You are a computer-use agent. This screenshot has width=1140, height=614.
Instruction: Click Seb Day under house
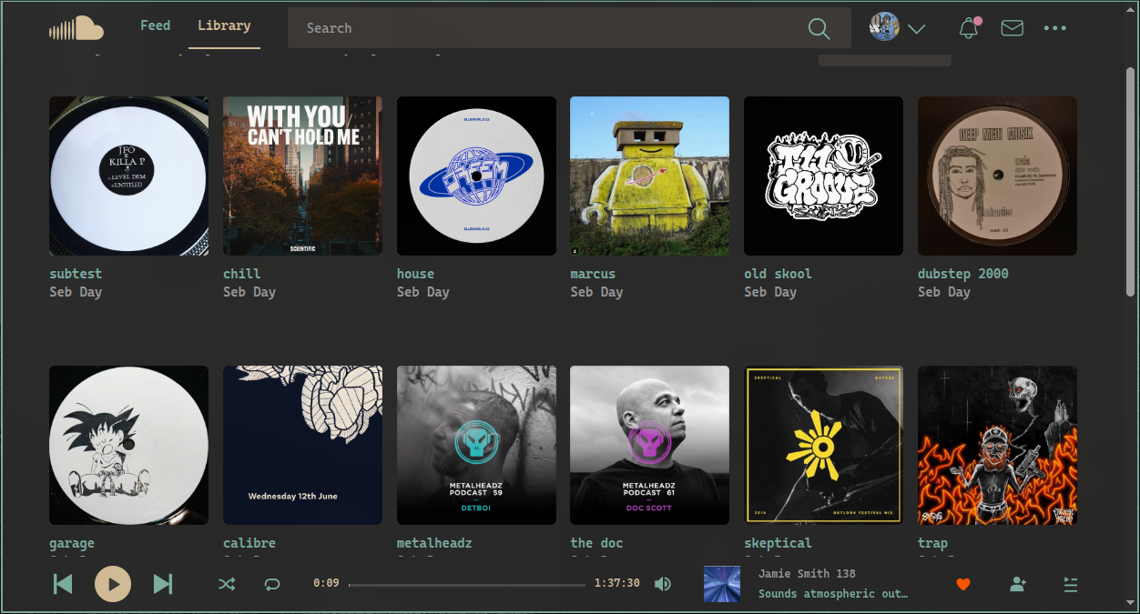click(x=423, y=292)
